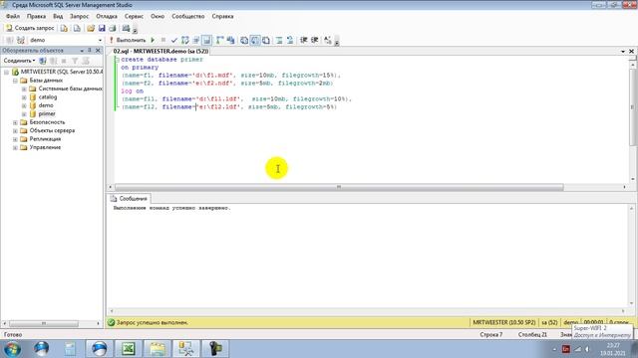
Task: Select the catalog database in tree
Action: pos(48,97)
